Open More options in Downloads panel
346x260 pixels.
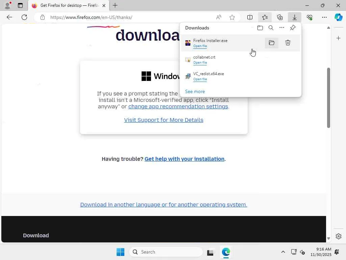coord(282,28)
